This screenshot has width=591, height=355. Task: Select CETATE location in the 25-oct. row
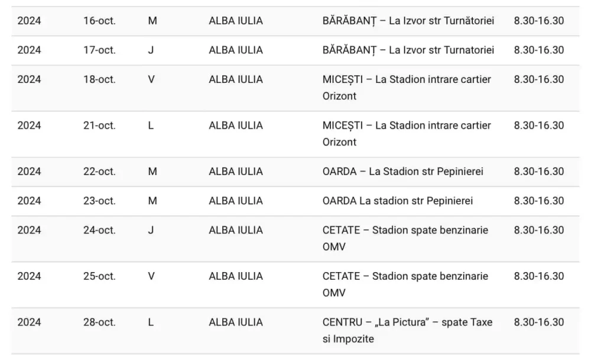point(405,285)
